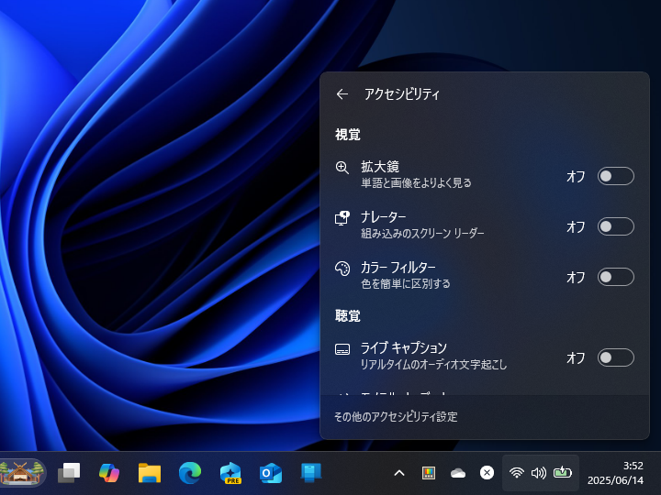The width and height of the screenshot is (661, 495).
Task: Switch on the カラー フィルター toggle
Action: click(x=615, y=277)
